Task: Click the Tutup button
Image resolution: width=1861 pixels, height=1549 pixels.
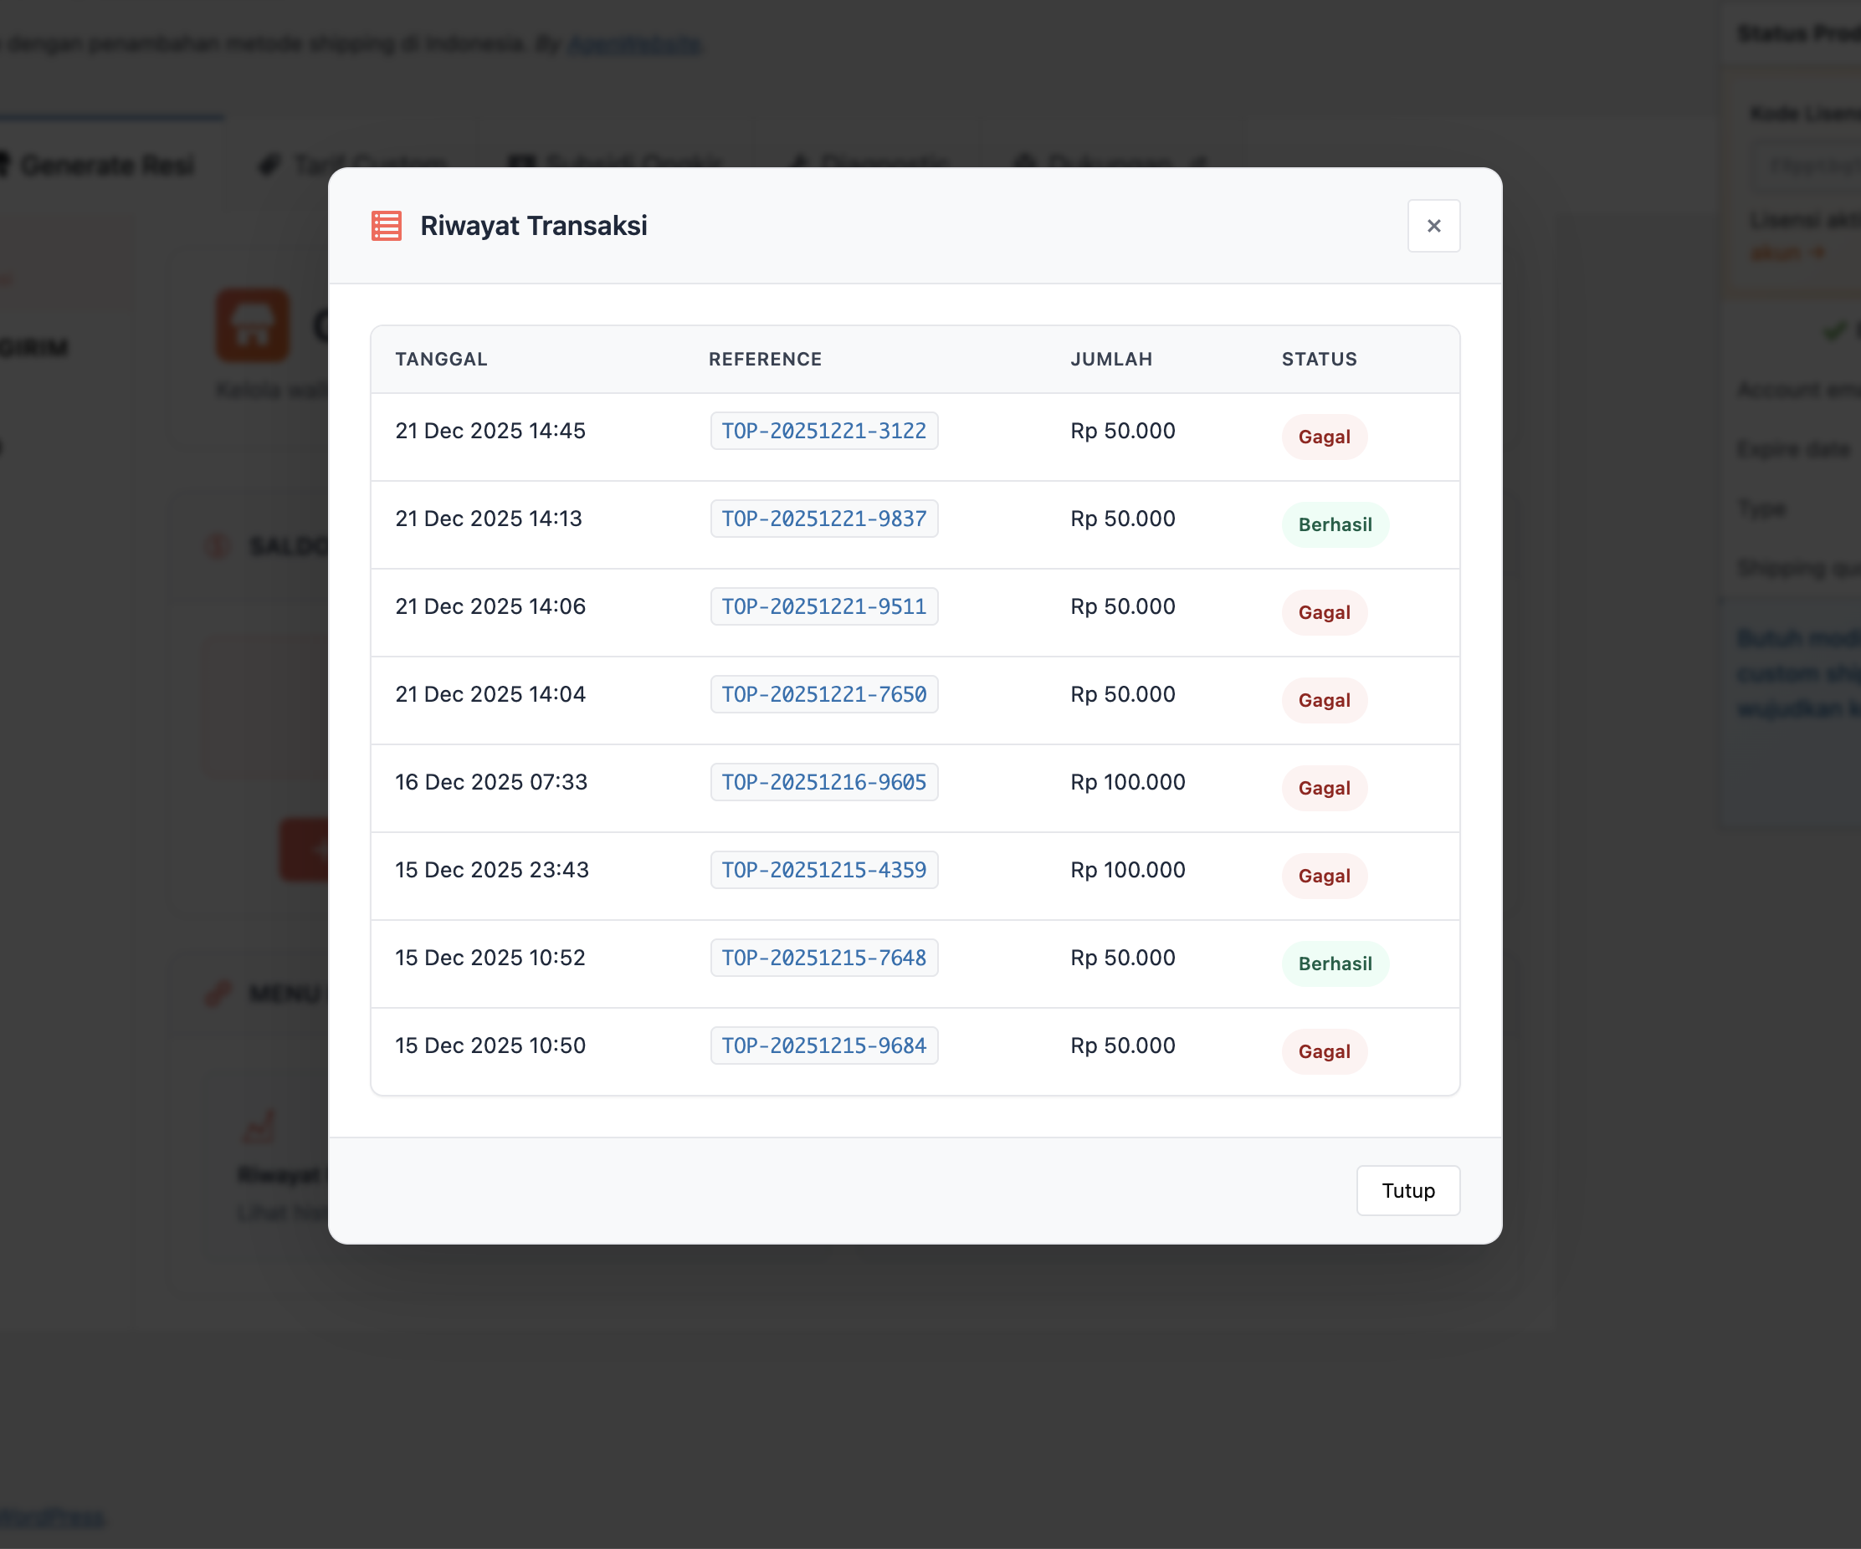Action: pos(1407,1189)
